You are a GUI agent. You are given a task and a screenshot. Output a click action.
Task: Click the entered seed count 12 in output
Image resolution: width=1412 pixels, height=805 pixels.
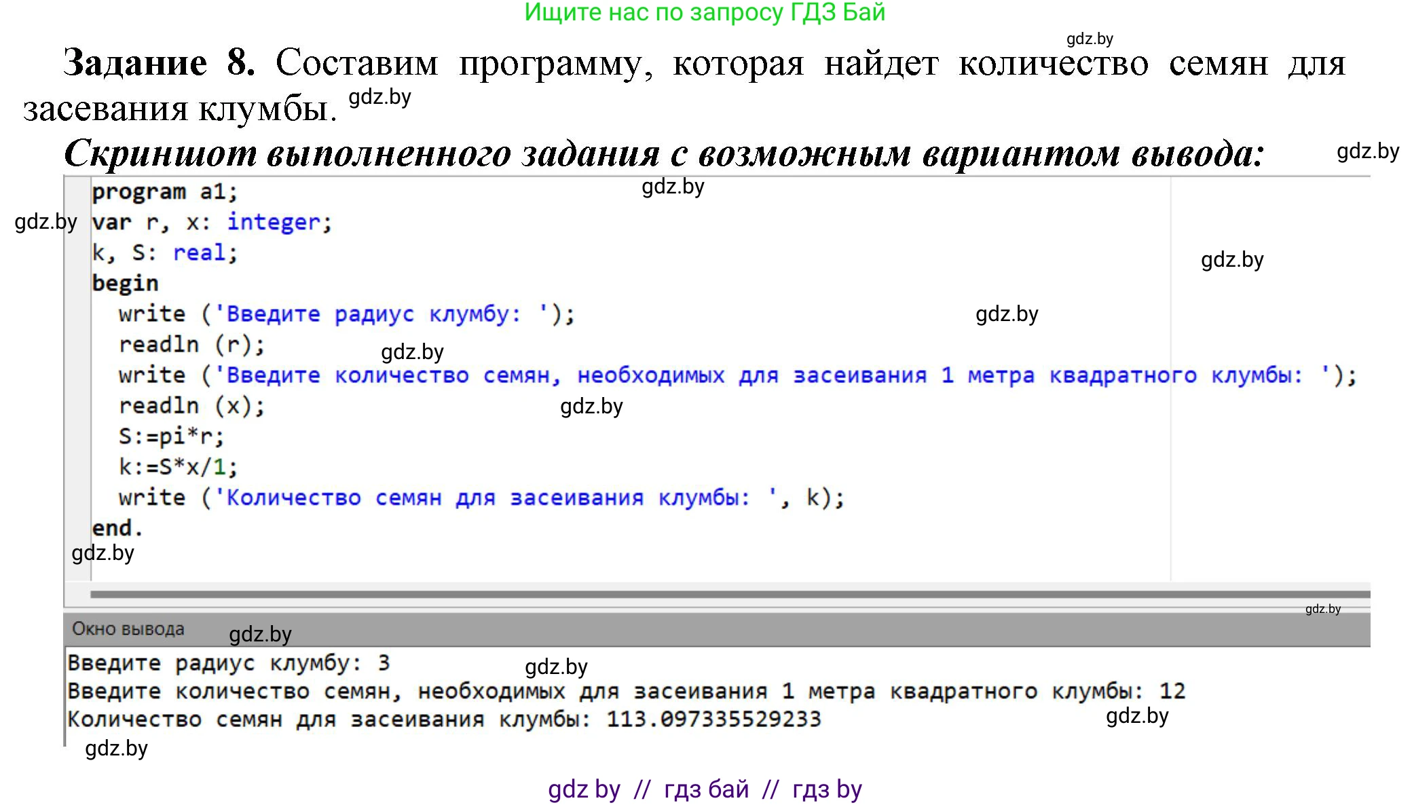tap(1172, 691)
